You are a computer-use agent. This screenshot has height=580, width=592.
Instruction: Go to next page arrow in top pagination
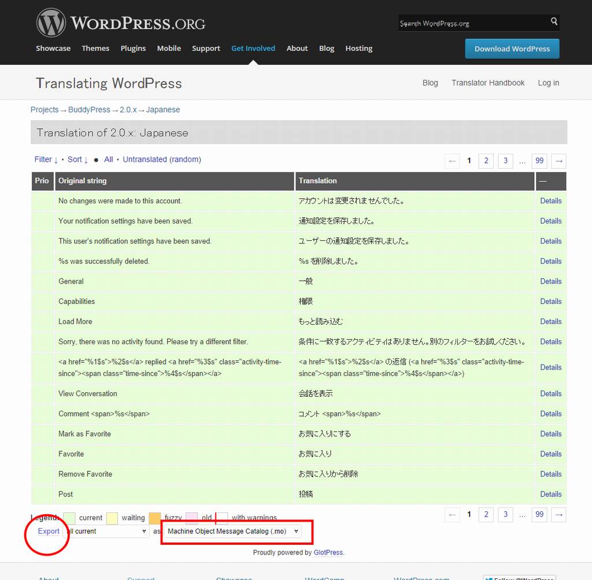559,161
